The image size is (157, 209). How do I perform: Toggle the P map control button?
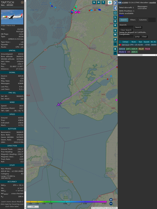click(115, 40)
